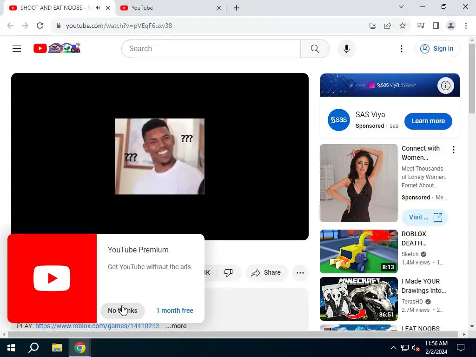Image resolution: width=476 pixels, height=357 pixels.
Task: Open Windows Start menu
Action: (11, 348)
